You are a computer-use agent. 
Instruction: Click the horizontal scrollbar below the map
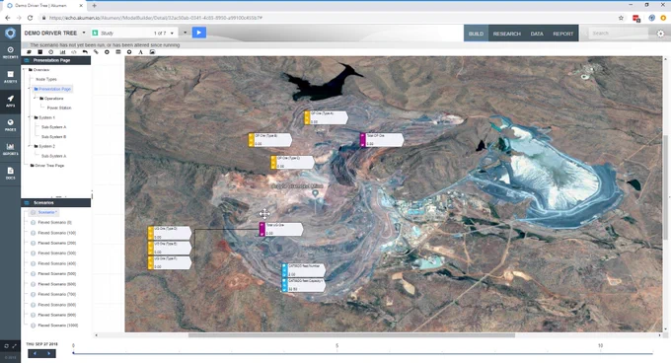[351, 335]
